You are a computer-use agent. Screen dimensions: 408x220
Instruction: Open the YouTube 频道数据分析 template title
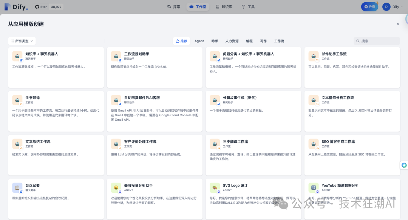pyautogui.click(x=340, y=185)
